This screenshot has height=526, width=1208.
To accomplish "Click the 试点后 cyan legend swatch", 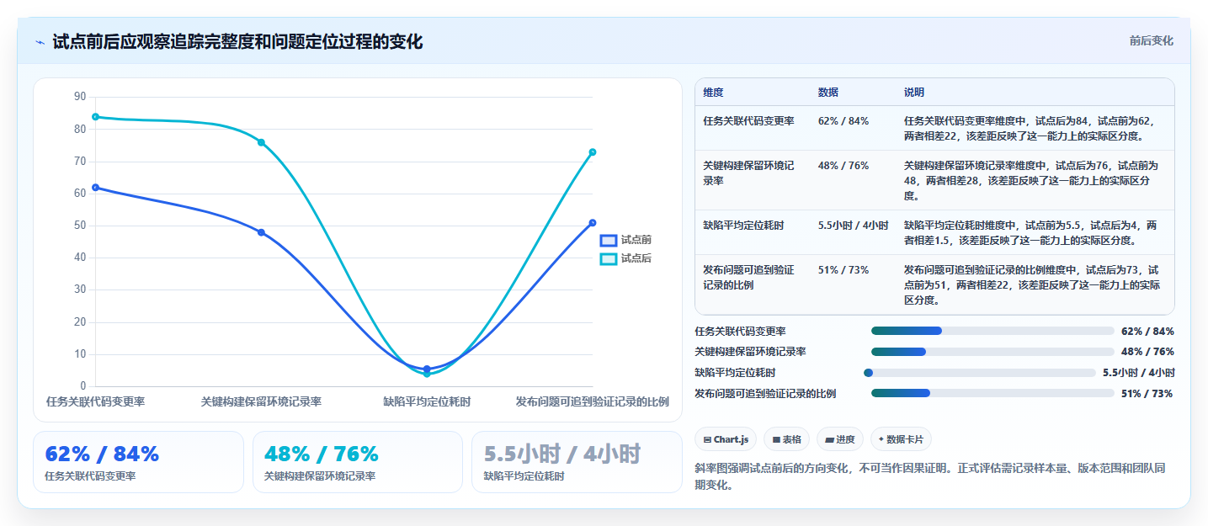I will point(608,259).
